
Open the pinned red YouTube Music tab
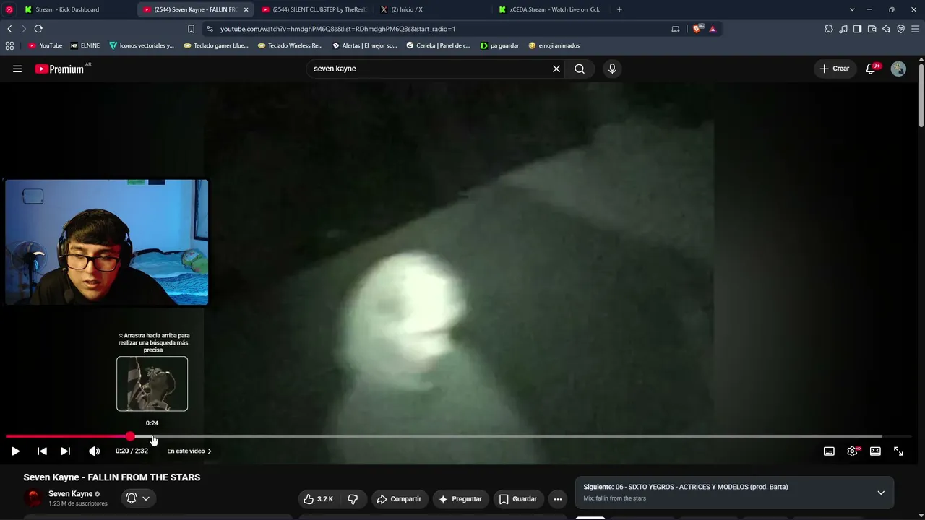9,9
